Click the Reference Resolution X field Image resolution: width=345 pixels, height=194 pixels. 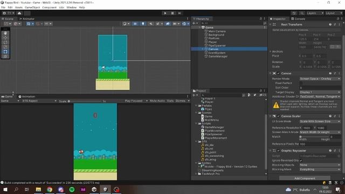[x=308, y=128]
